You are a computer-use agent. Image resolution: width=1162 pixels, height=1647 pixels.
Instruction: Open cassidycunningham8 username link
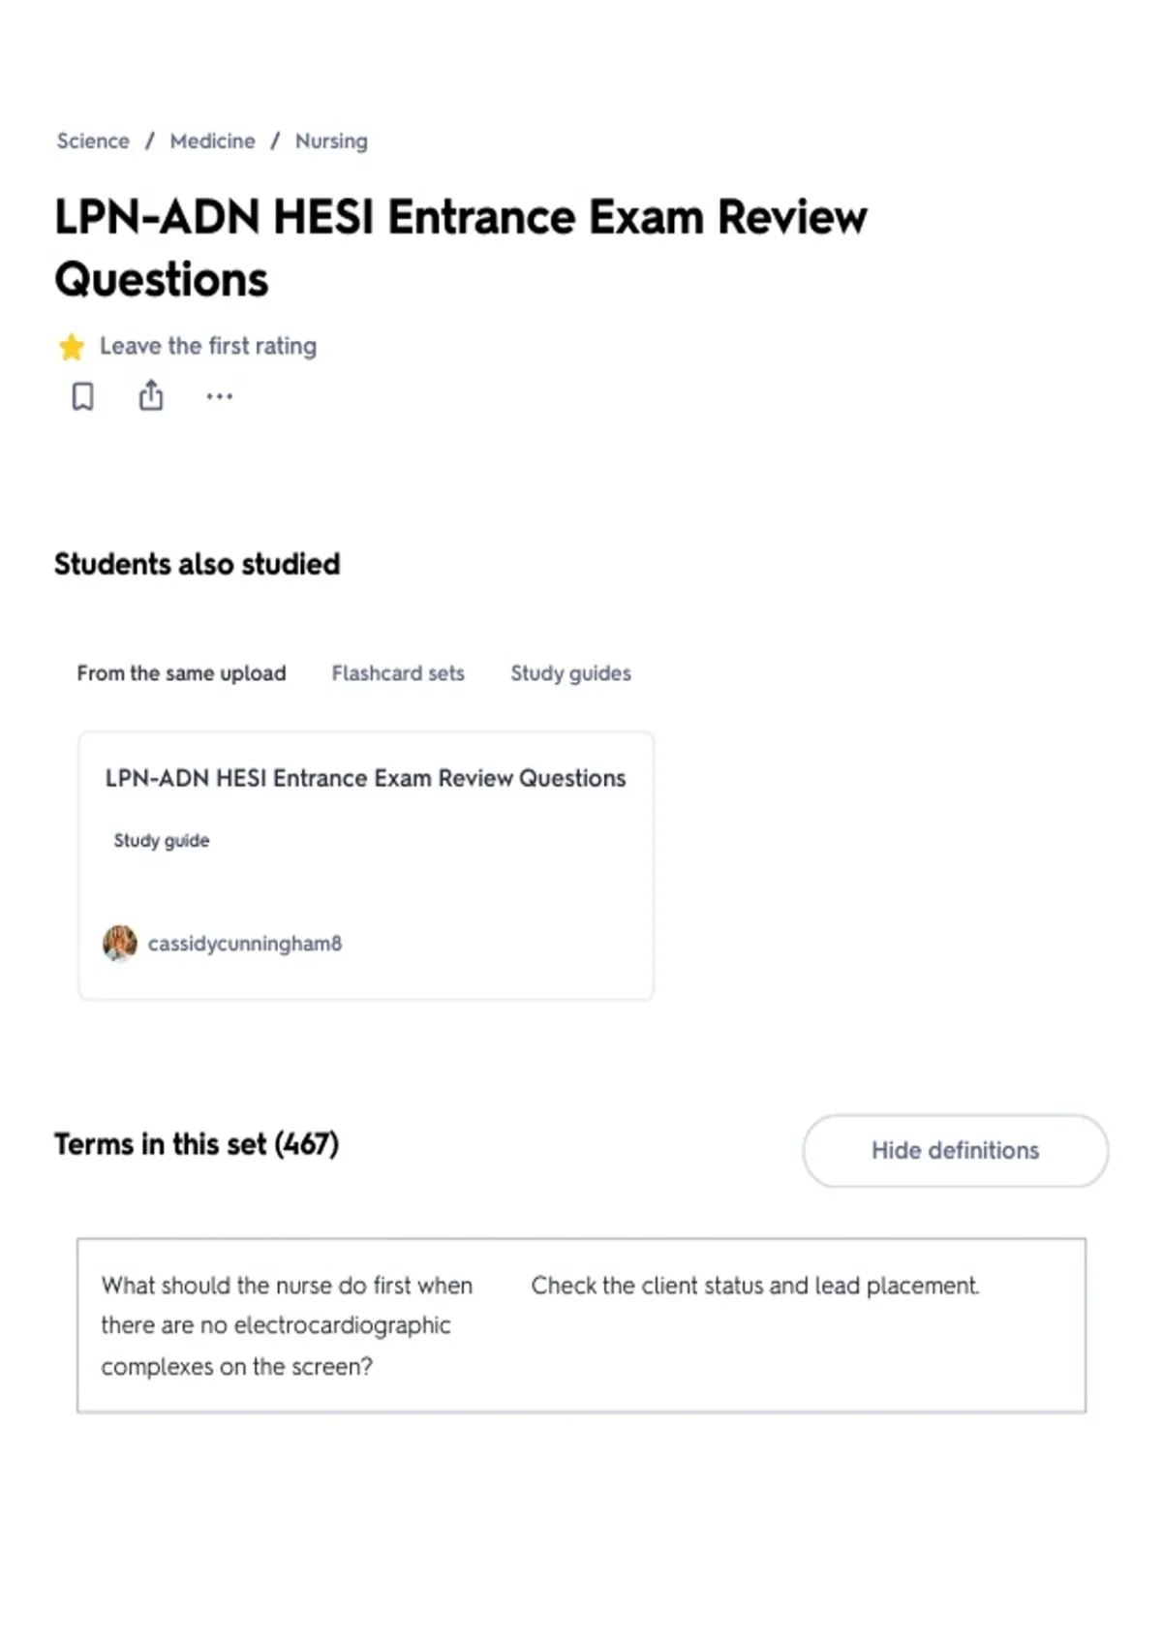[245, 944]
